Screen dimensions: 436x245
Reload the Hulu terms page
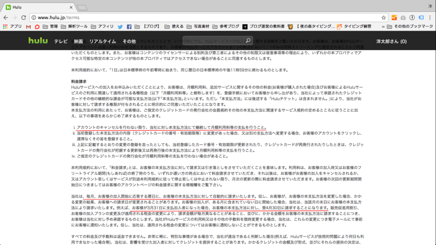tap(24, 17)
